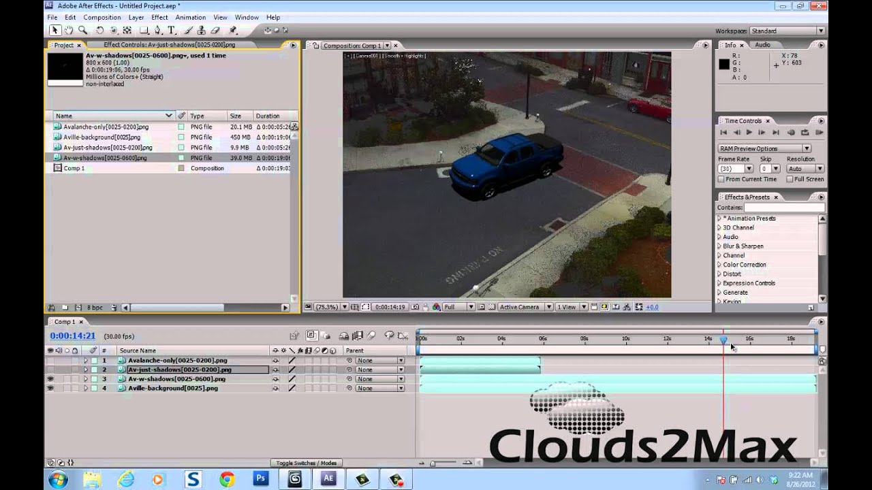872x490 pixels.
Task: Select the Selection arrow tool
Action: pyautogui.click(x=54, y=30)
